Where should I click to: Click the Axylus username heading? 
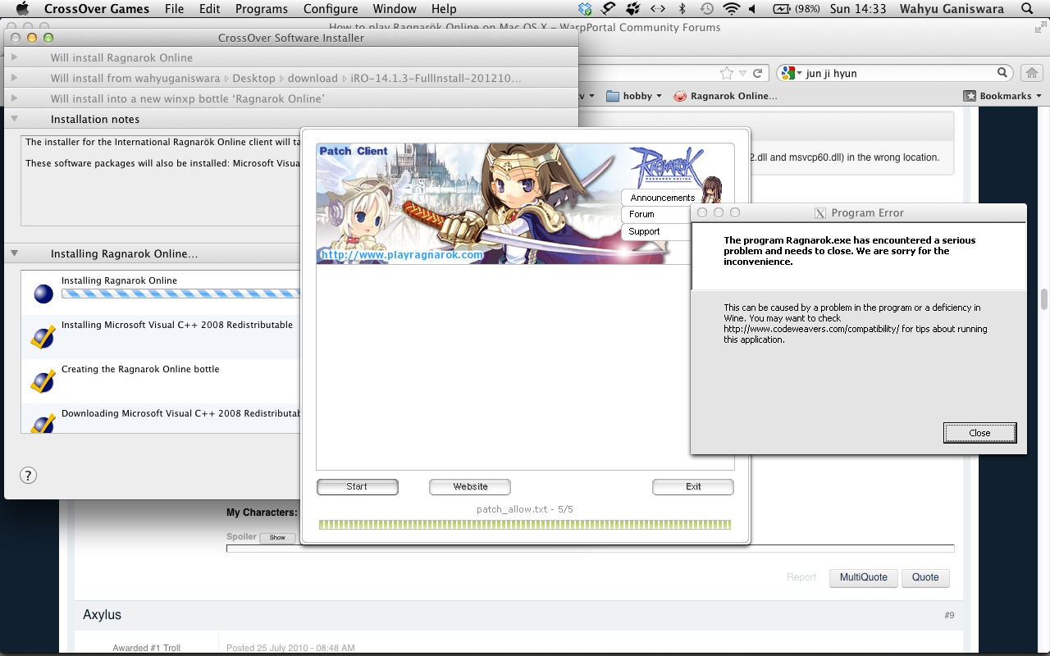tap(102, 615)
